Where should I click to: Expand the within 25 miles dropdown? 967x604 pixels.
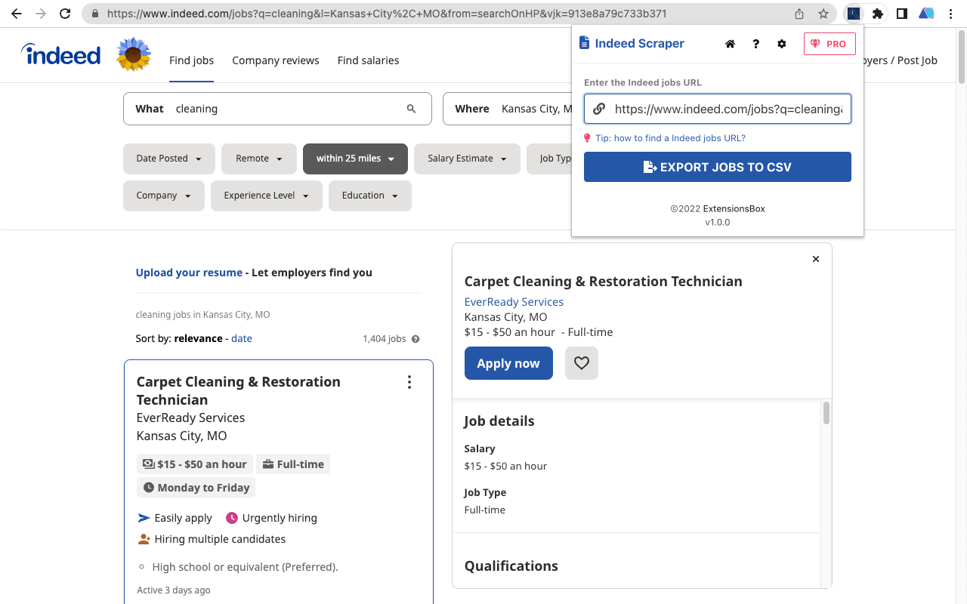click(355, 159)
